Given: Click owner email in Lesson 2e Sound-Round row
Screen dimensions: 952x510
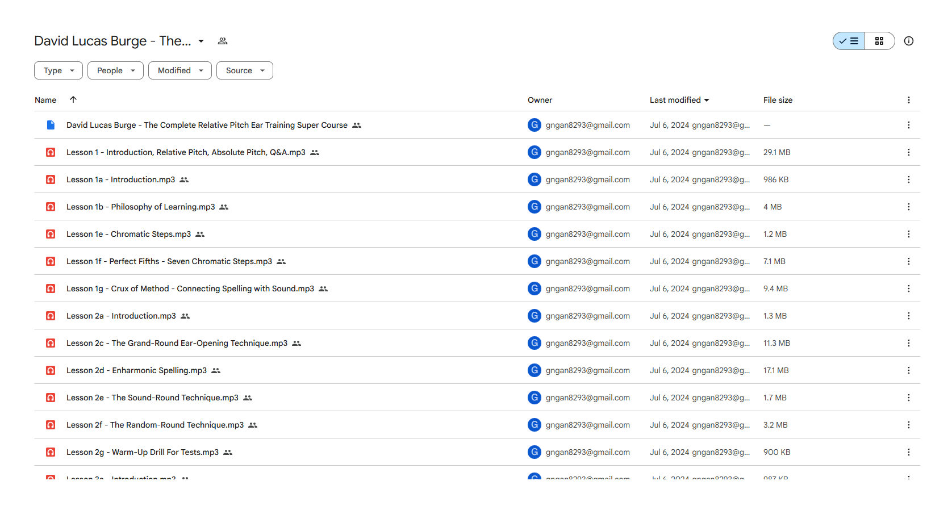Looking at the screenshot, I should pyautogui.click(x=588, y=398).
